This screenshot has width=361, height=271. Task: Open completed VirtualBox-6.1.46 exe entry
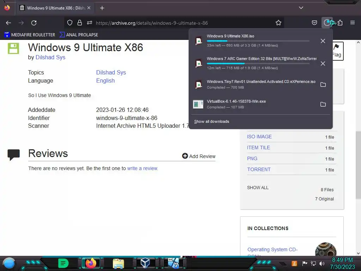click(x=253, y=104)
